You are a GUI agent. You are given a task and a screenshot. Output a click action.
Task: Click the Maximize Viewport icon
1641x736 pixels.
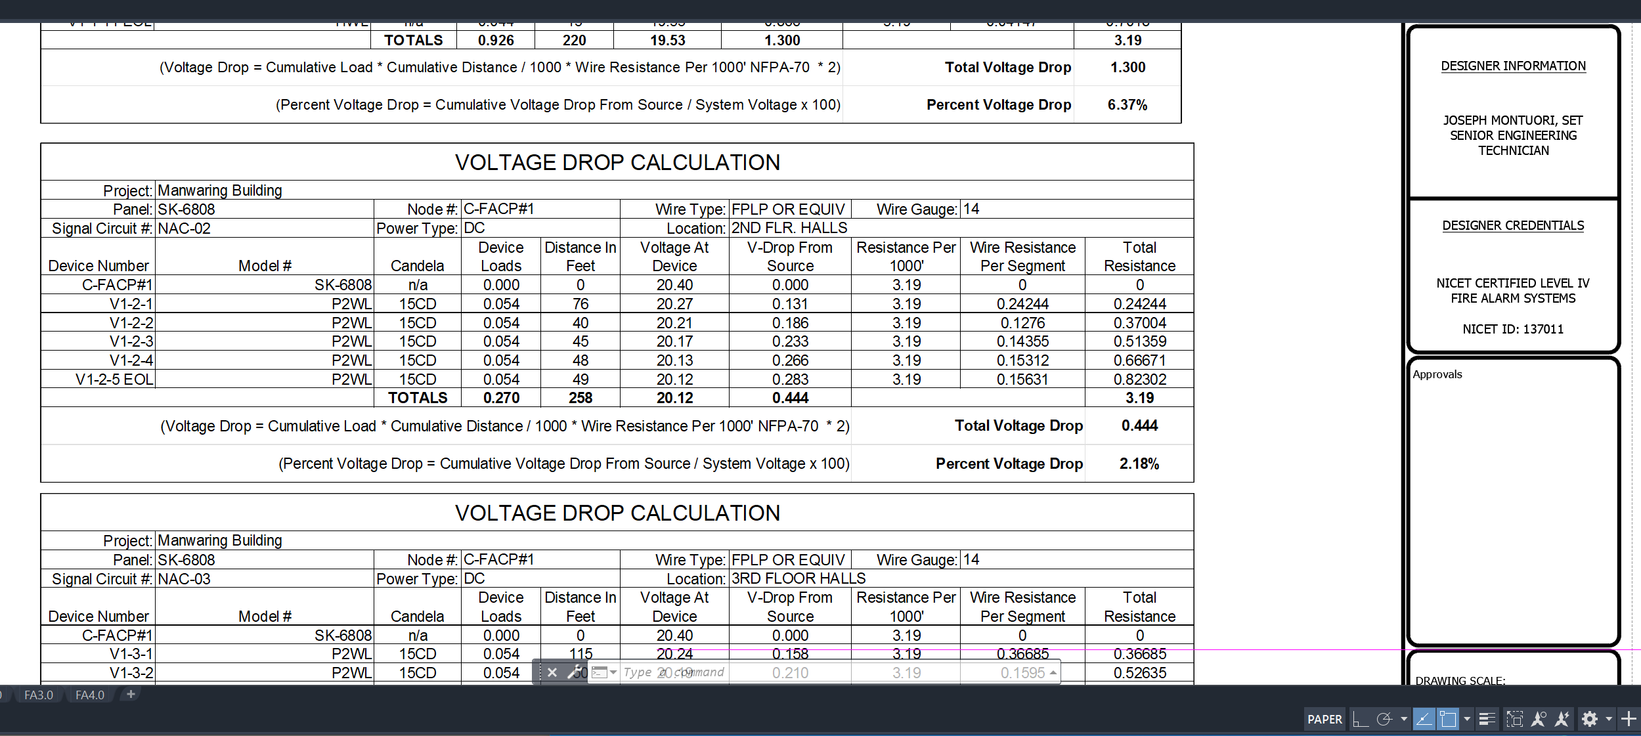[1514, 719]
